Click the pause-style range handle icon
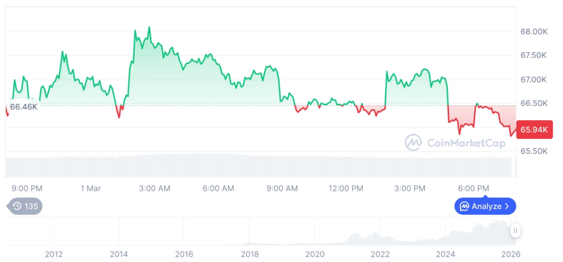The width and height of the screenshot is (563, 262). [x=516, y=231]
